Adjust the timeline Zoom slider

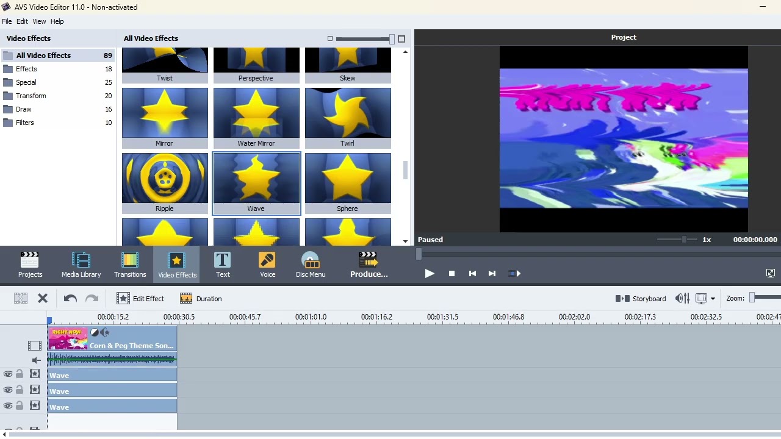[x=752, y=297]
